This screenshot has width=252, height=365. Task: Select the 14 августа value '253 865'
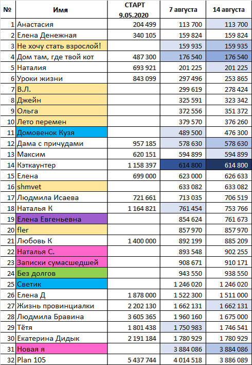(229, 78)
